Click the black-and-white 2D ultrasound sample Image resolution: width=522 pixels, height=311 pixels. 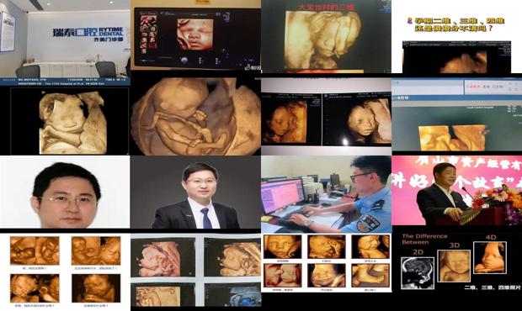pyautogui.click(x=418, y=273)
